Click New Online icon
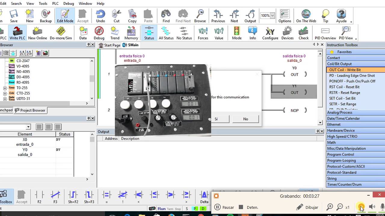 click(x=38, y=33)
